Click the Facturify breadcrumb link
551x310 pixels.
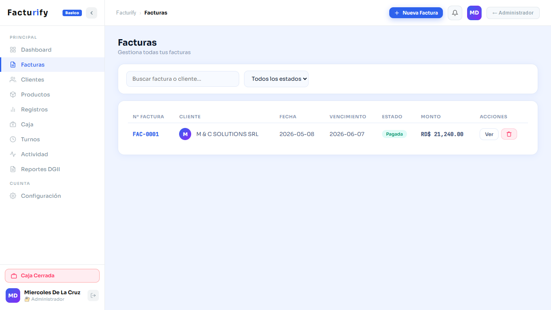tap(126, 13)
